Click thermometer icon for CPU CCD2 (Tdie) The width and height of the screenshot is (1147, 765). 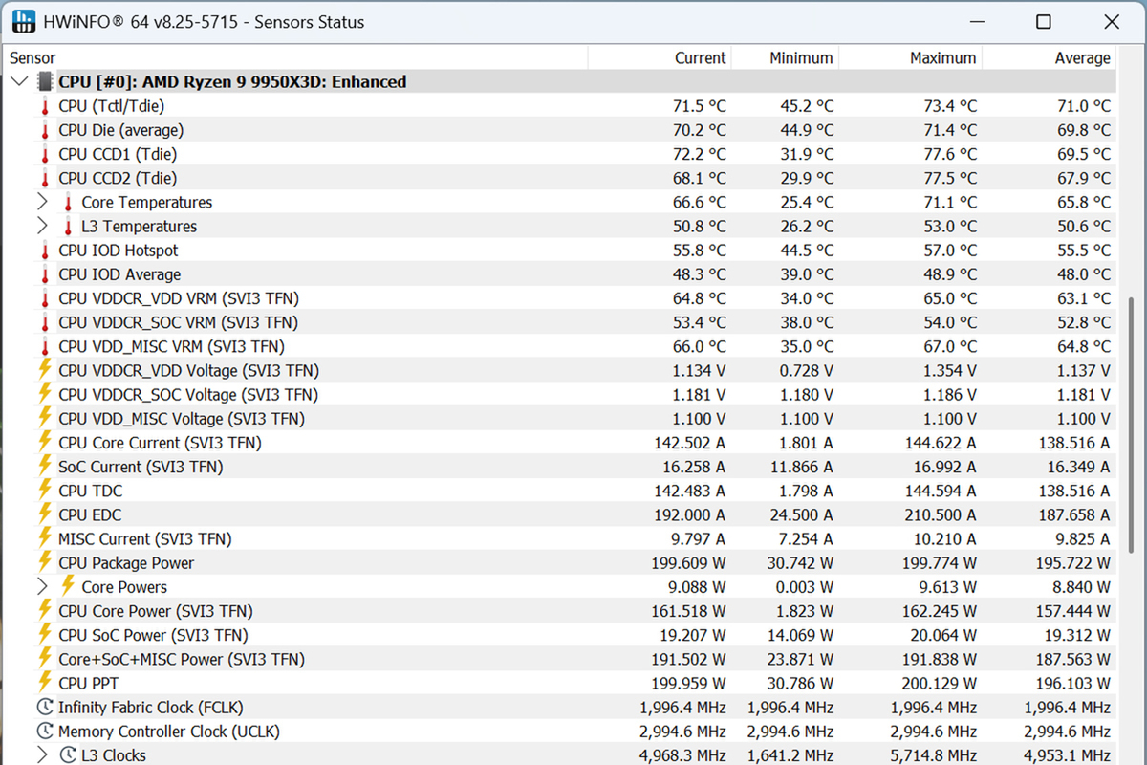[44, 178]
